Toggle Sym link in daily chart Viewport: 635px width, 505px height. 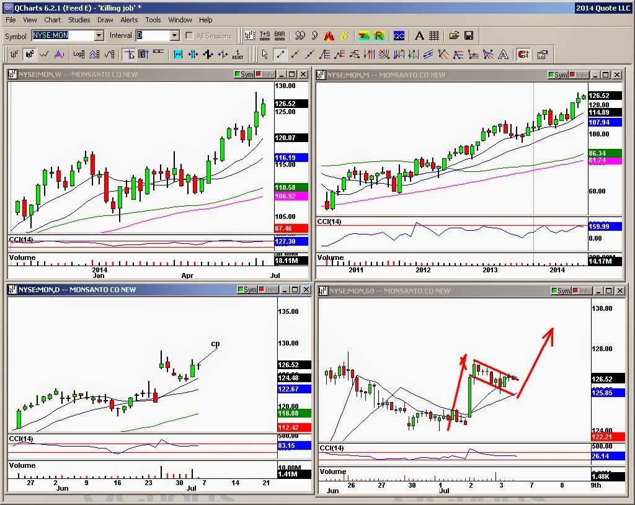point(247,289)
